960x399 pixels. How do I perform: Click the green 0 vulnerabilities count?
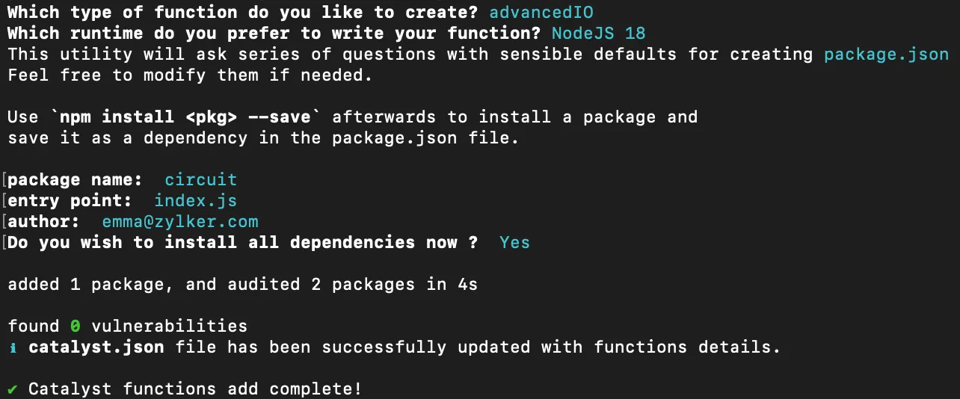[75, 327]
